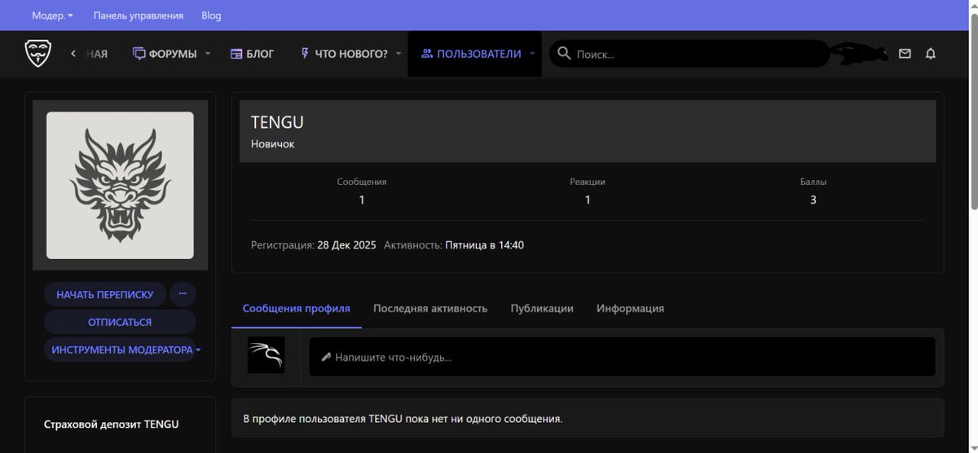This screenshot has width=978, height=453.
Task: Click the Поиск search field
Action: 689,54
